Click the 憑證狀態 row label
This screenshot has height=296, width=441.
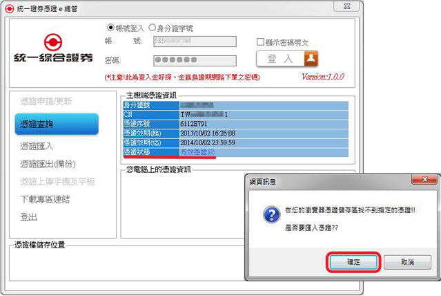click(151, 152)
